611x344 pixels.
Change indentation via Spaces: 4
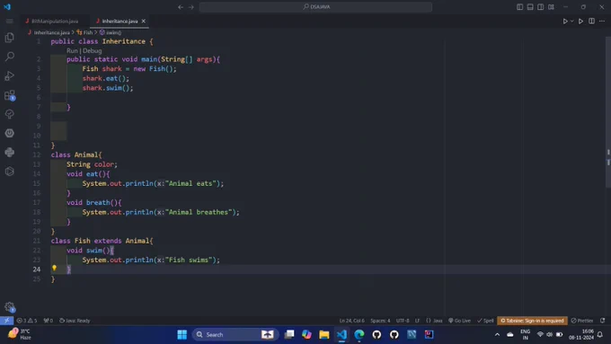[380, 321]
